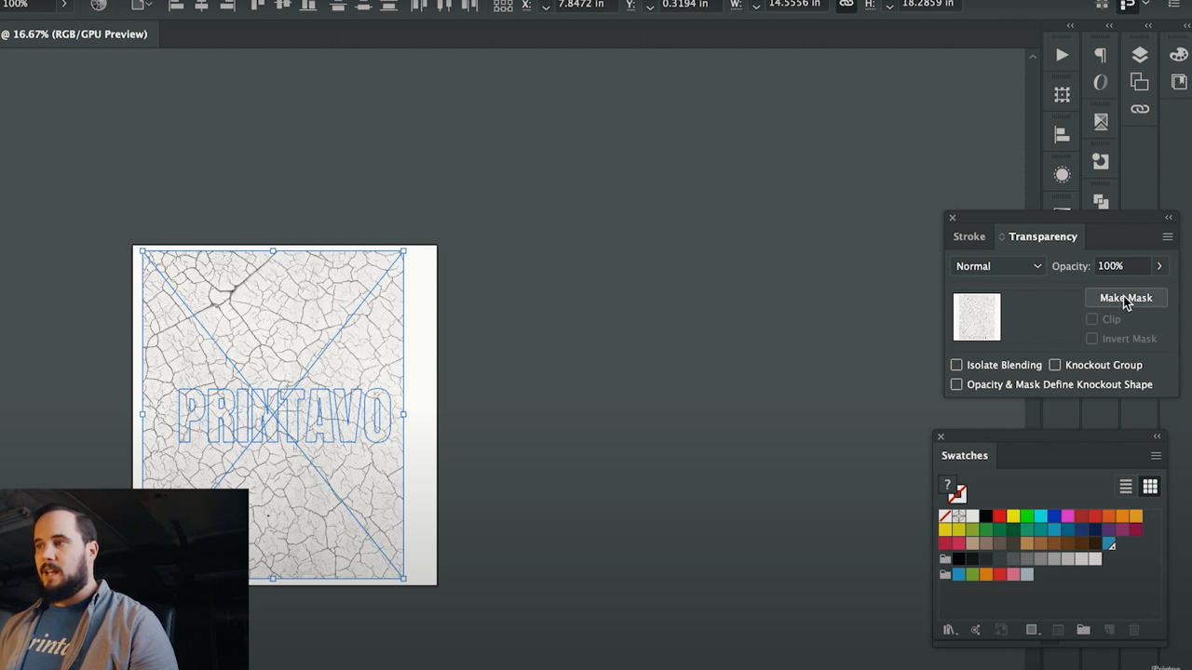Open the Align panel icon
1192x670 pixels.
[x=1062, y=135]
